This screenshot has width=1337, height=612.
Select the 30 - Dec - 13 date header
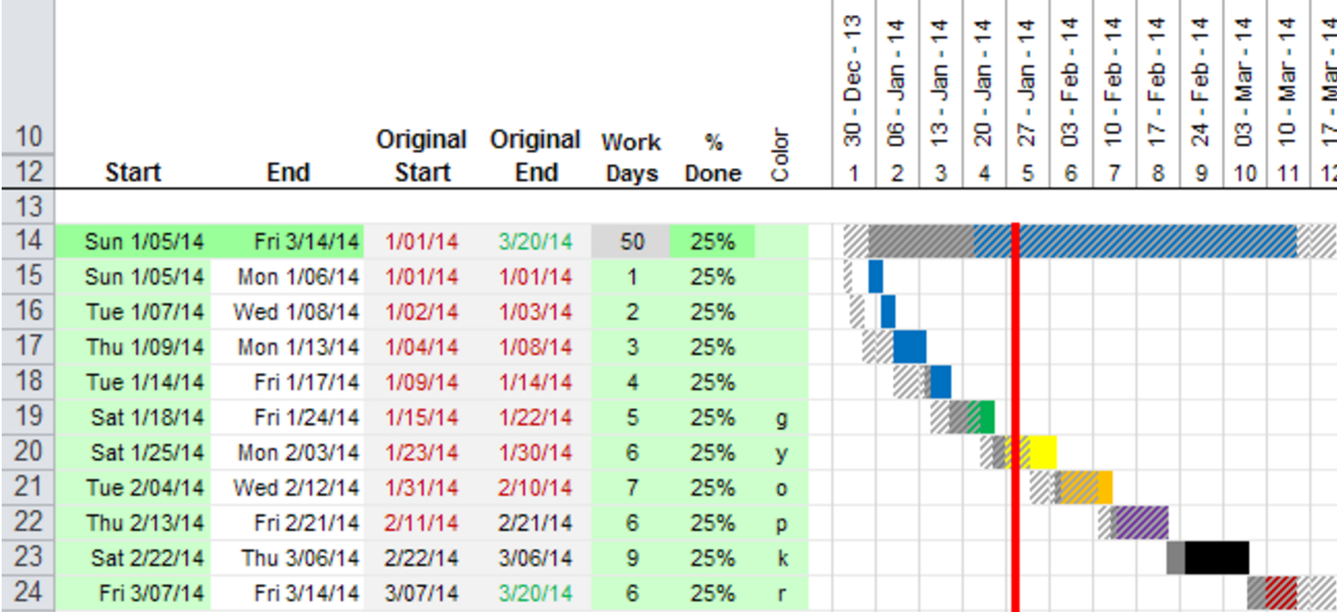[x=853, y=81]
